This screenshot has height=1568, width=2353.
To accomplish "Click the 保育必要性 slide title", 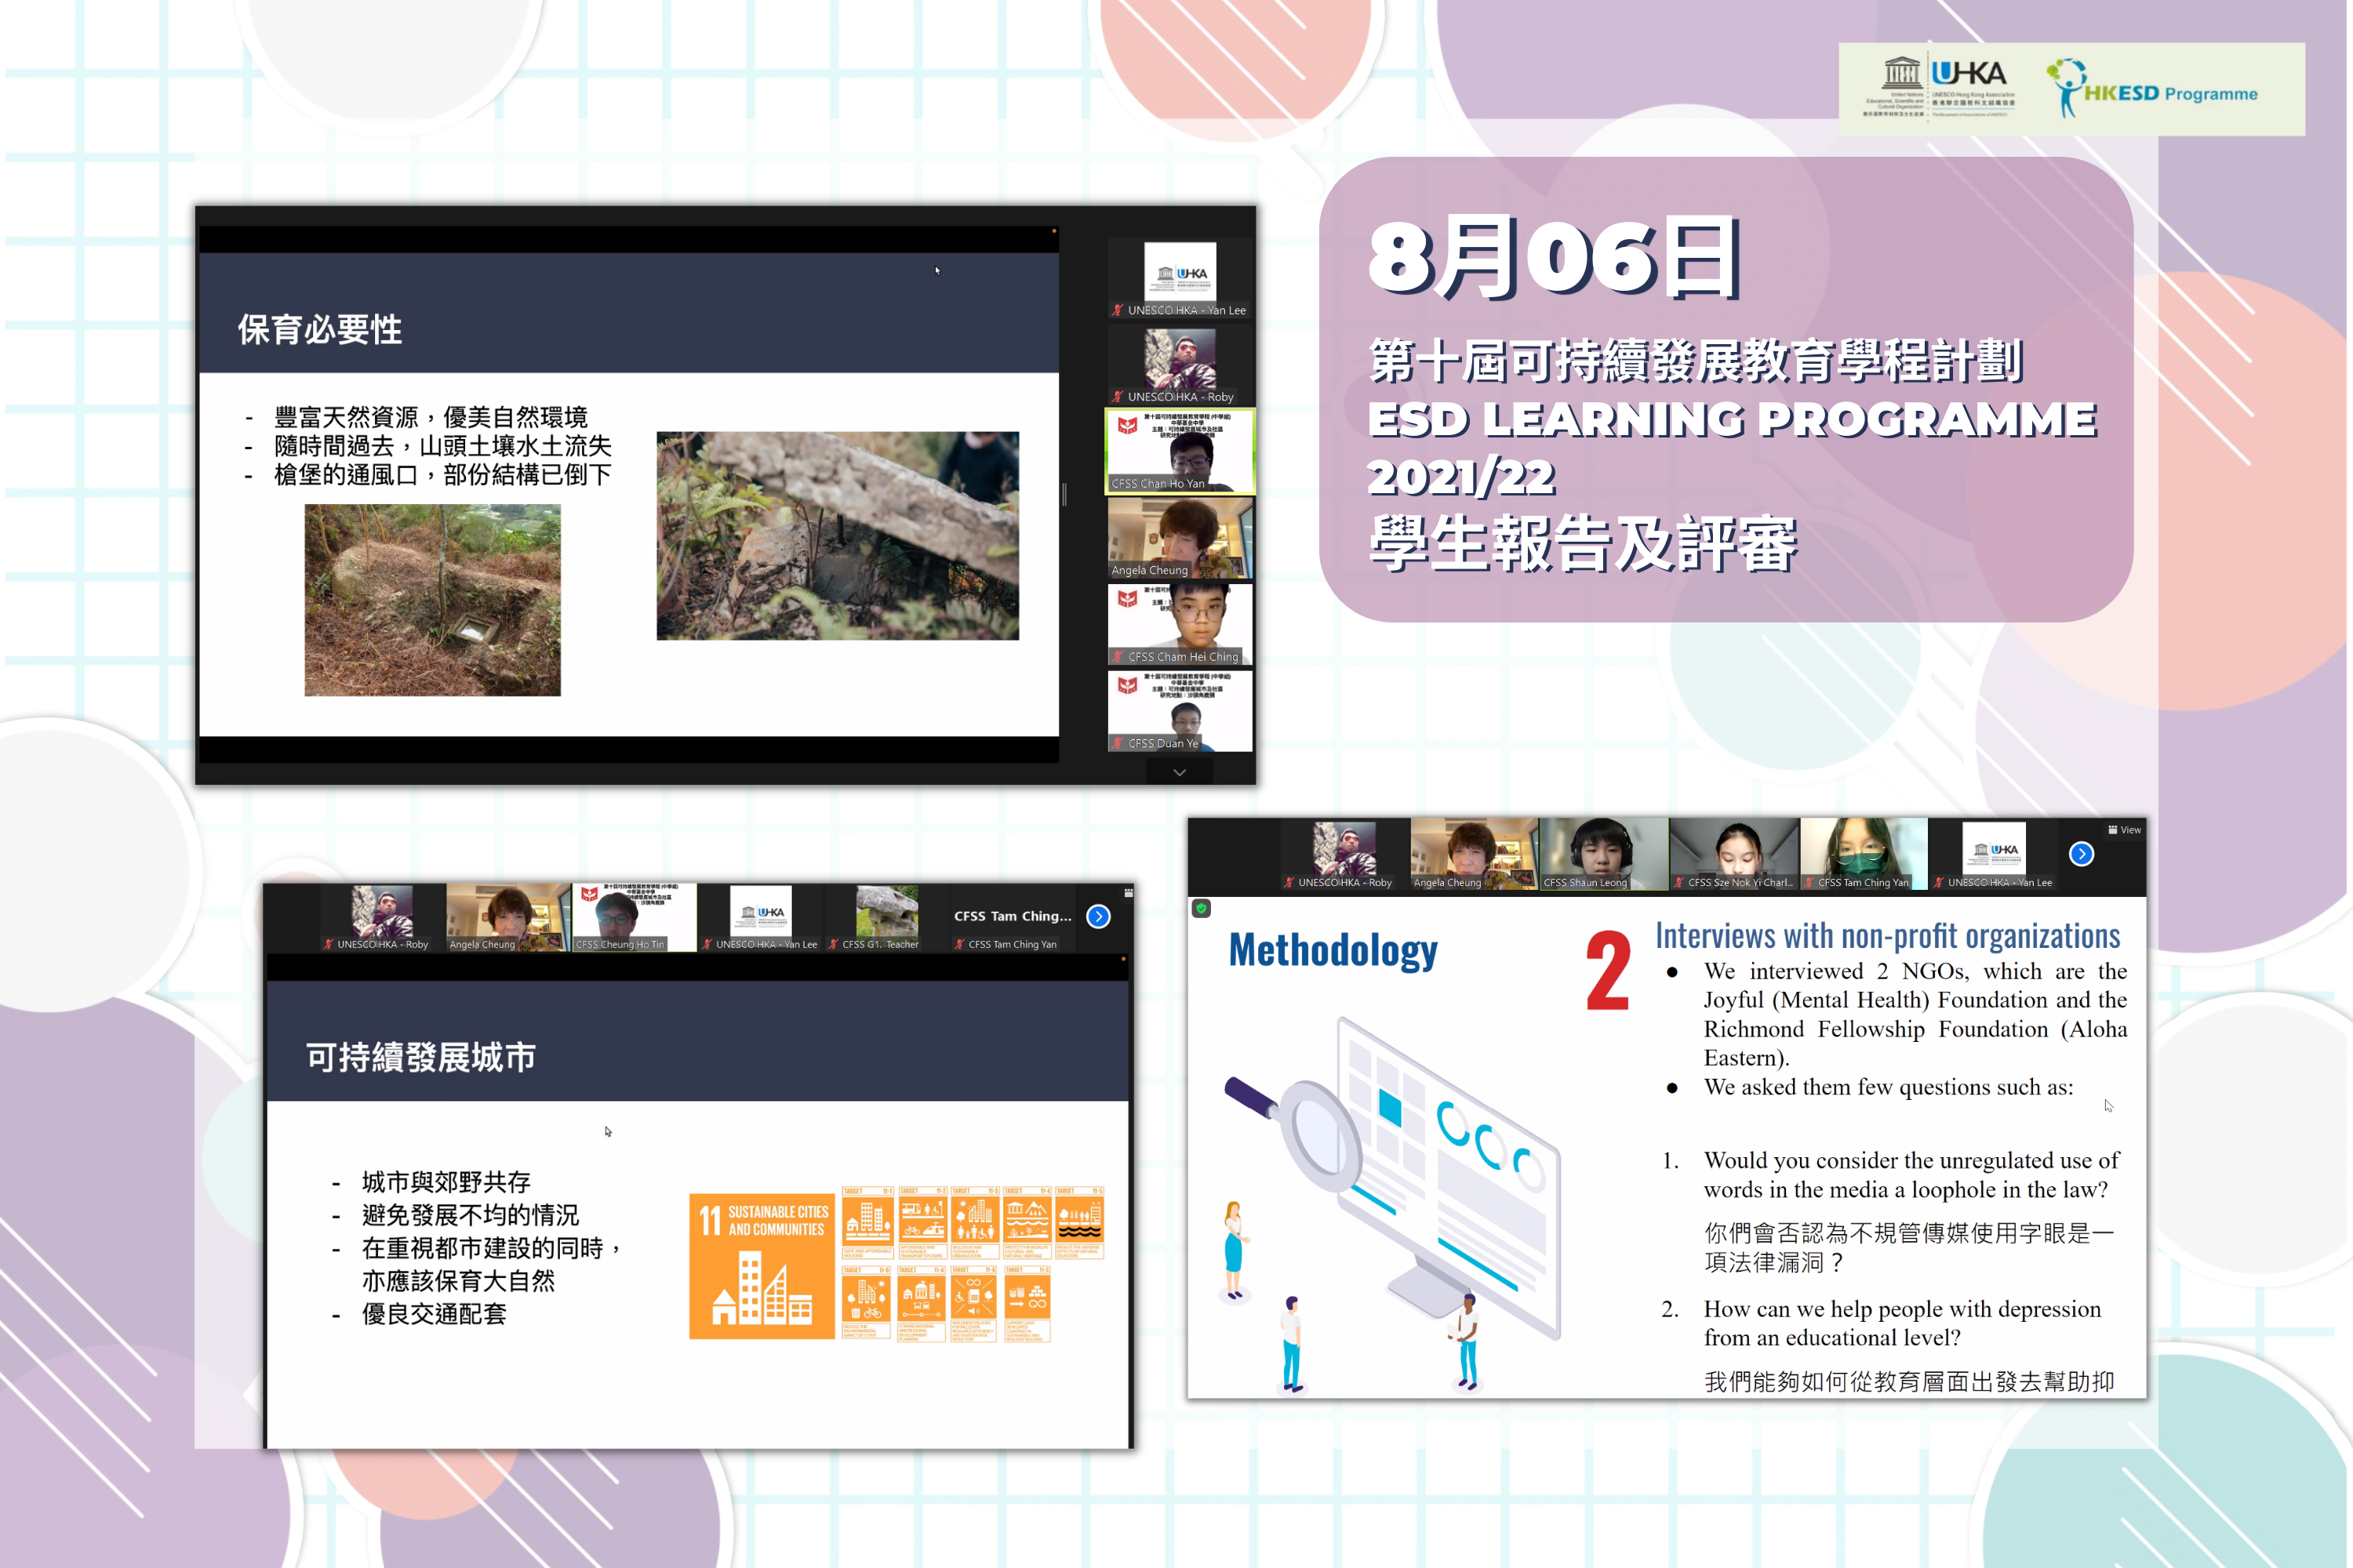I will pos(320,329).
